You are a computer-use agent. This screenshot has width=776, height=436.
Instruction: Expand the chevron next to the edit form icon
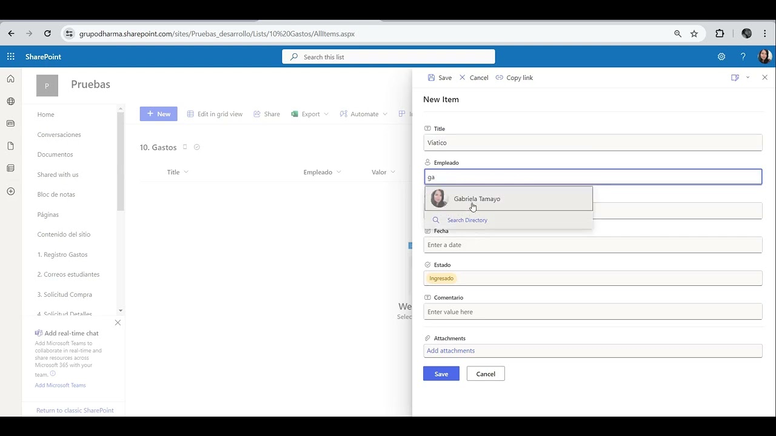(748, 78)
